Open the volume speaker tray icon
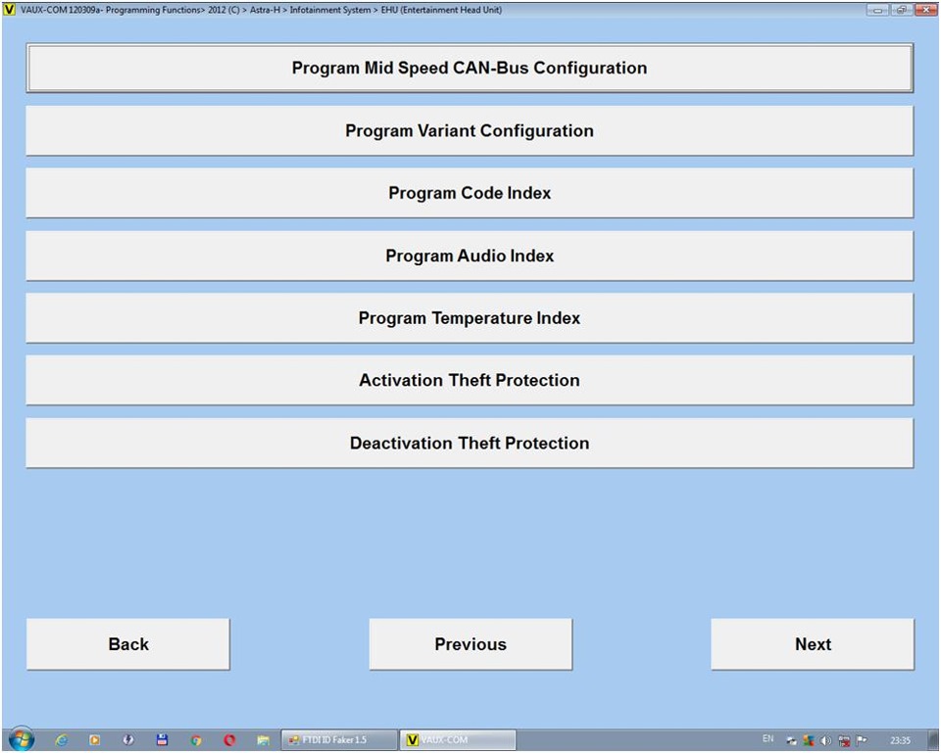 [826, 741]
